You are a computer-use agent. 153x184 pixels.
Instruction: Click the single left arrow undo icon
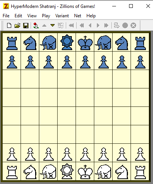click(x=90, y=26)
